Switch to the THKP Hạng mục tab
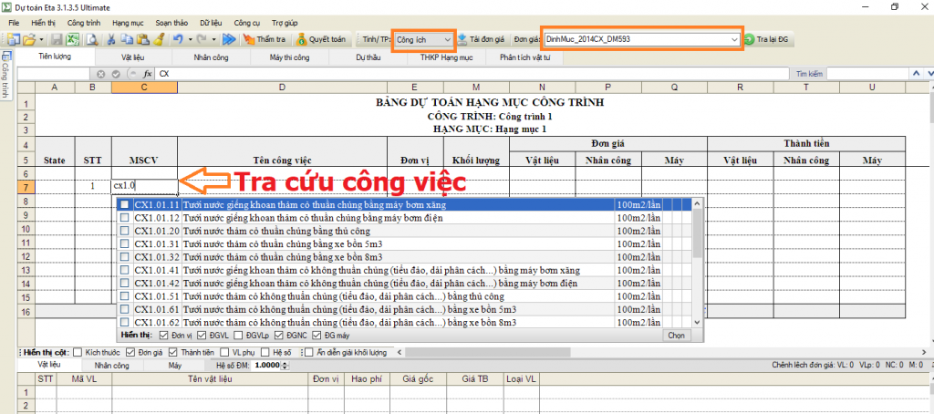934x414 pixels. (x=446, y=57)
